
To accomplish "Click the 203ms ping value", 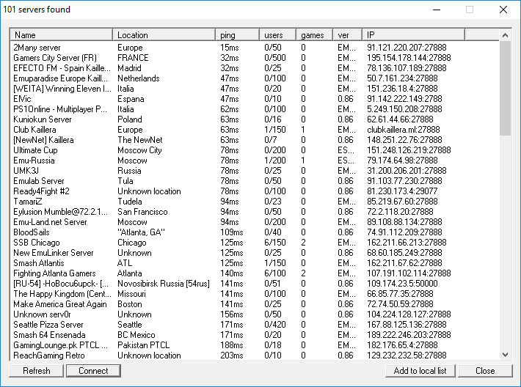I will tap(232, 355).
